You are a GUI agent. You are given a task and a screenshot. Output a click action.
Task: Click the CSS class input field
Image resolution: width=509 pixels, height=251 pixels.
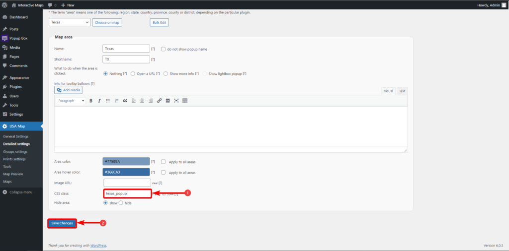pos(127,193)
